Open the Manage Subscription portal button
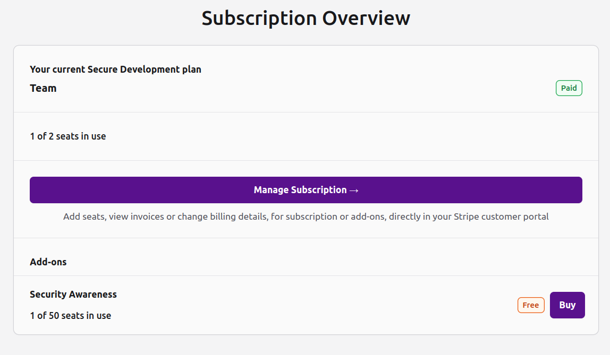The width and height of the screenshot is (610, 355). point(306,190)
